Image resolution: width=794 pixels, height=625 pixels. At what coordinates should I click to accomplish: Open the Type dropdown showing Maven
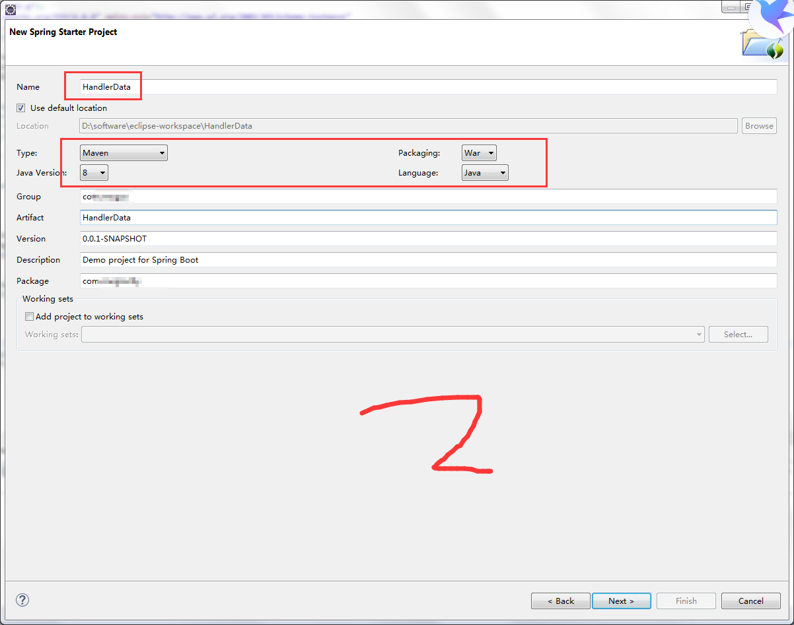[124, 153]
